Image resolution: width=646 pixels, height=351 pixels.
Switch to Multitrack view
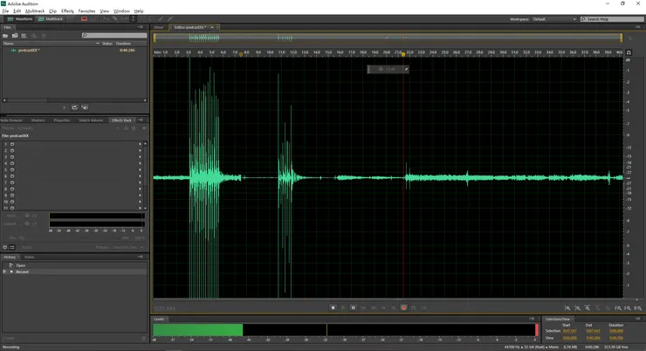coord(52,18)
